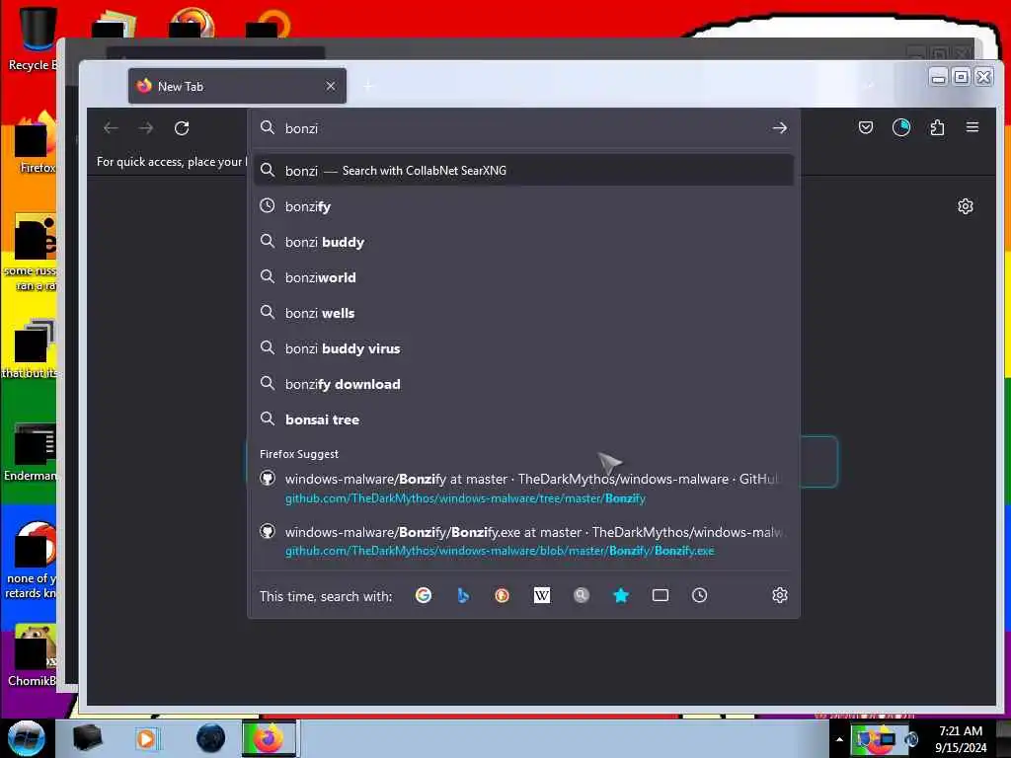This screenshot has height=758, width=1011.
Task: Open Windows Start button
Action: 27,738
